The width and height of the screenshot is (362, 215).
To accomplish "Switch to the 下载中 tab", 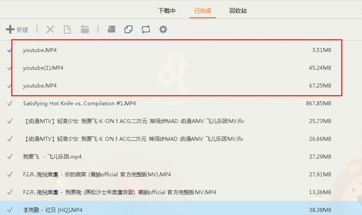I will click(167, 11).
